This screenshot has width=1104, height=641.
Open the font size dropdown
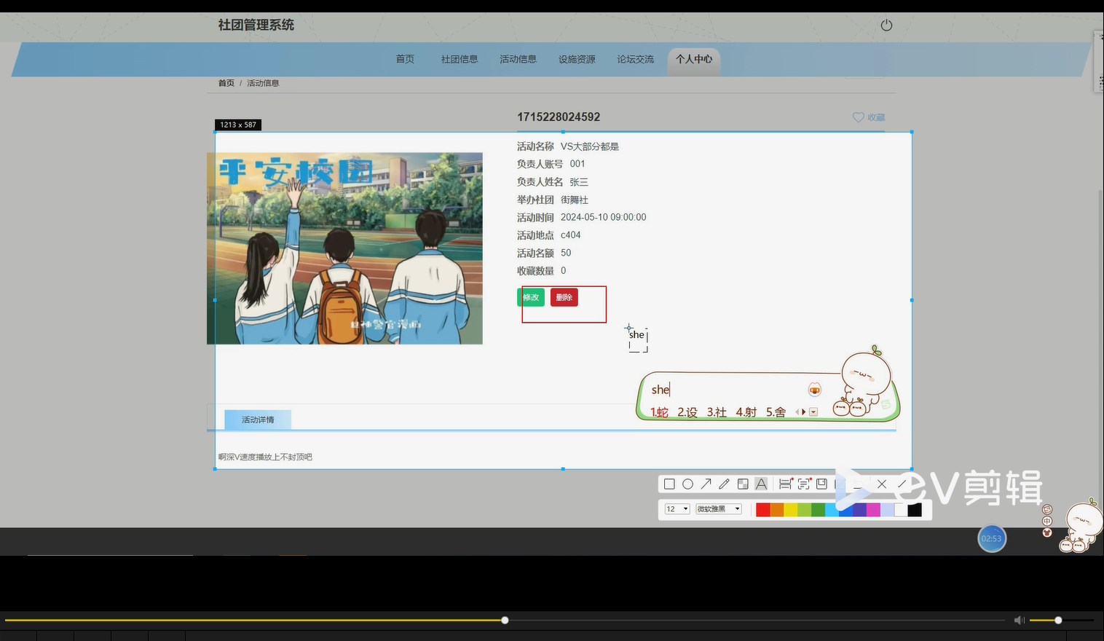[676, 508]
